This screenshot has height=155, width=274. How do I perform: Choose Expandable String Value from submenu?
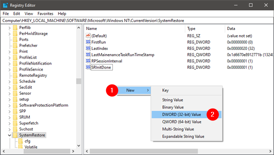point(186,136)
